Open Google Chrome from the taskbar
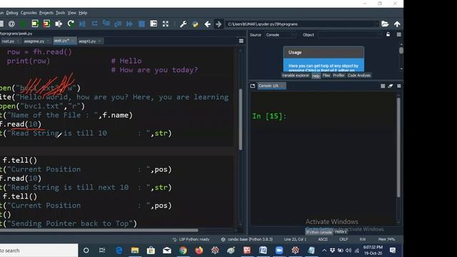The height and width of the screenshot is (257, 457). point(183,251)
